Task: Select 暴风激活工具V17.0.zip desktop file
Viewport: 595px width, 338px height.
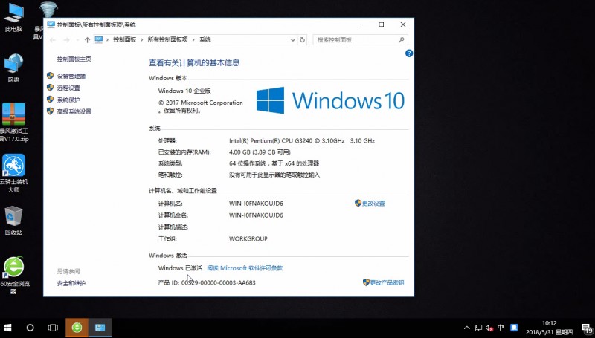Action: pos(13,122)
